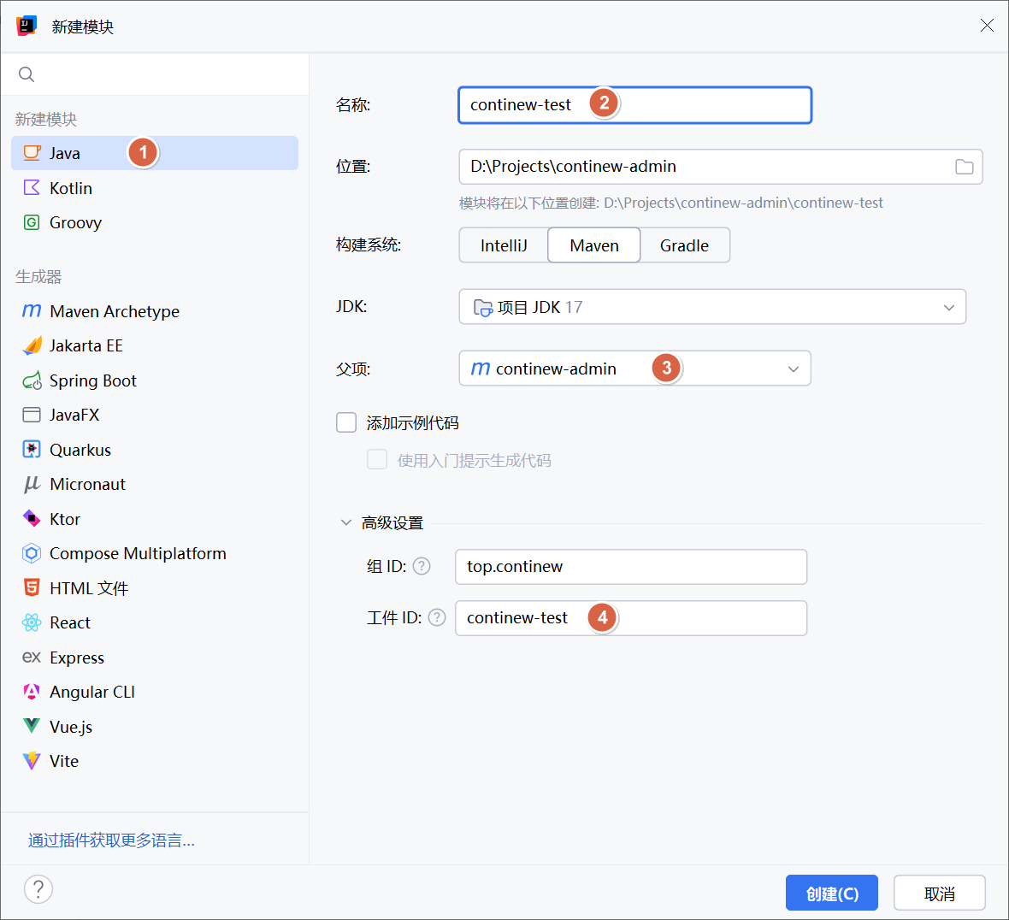Select IntelliJ as the build system
Screen dimensions: 1009x920
click(504, 245)
